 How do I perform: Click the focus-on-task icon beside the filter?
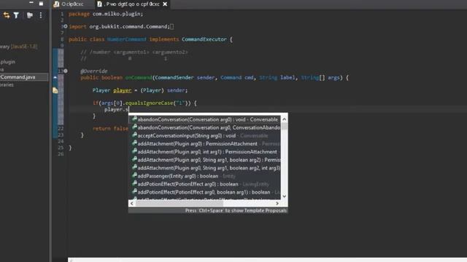pyautogui.click(x=29, y=15)
